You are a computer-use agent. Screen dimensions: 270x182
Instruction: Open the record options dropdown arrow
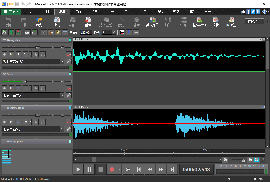(x=119, y=170)
